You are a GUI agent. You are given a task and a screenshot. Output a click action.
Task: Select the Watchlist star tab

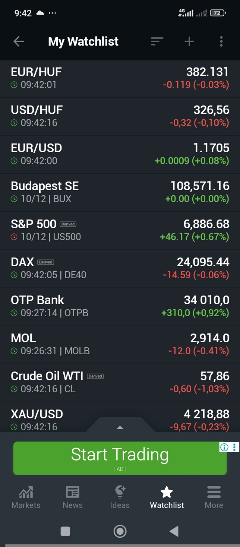click(167, 497)
